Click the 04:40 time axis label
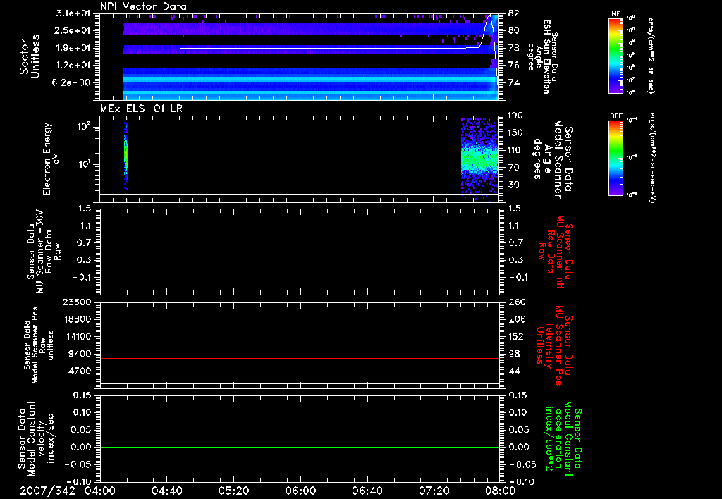 click(x=167, y=491)
